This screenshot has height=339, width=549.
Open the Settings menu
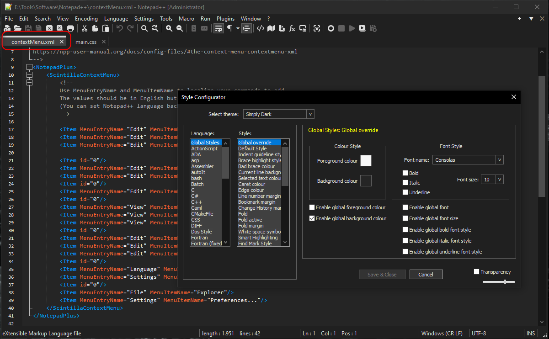(144, 19)
